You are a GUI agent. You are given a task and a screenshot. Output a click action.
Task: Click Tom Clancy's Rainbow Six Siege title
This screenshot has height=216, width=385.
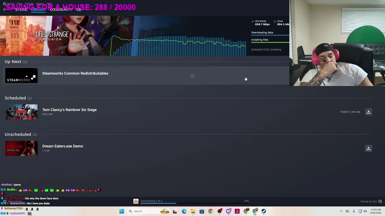pyautogui.click(x=69, y=110)
